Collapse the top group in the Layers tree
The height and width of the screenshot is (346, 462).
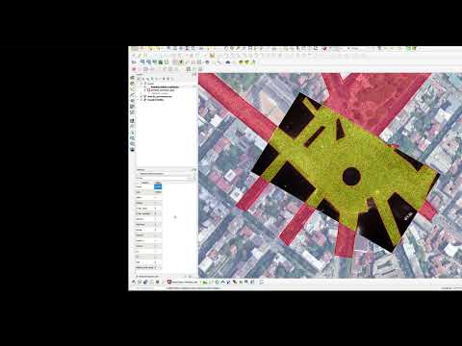(x=142, y=84)
